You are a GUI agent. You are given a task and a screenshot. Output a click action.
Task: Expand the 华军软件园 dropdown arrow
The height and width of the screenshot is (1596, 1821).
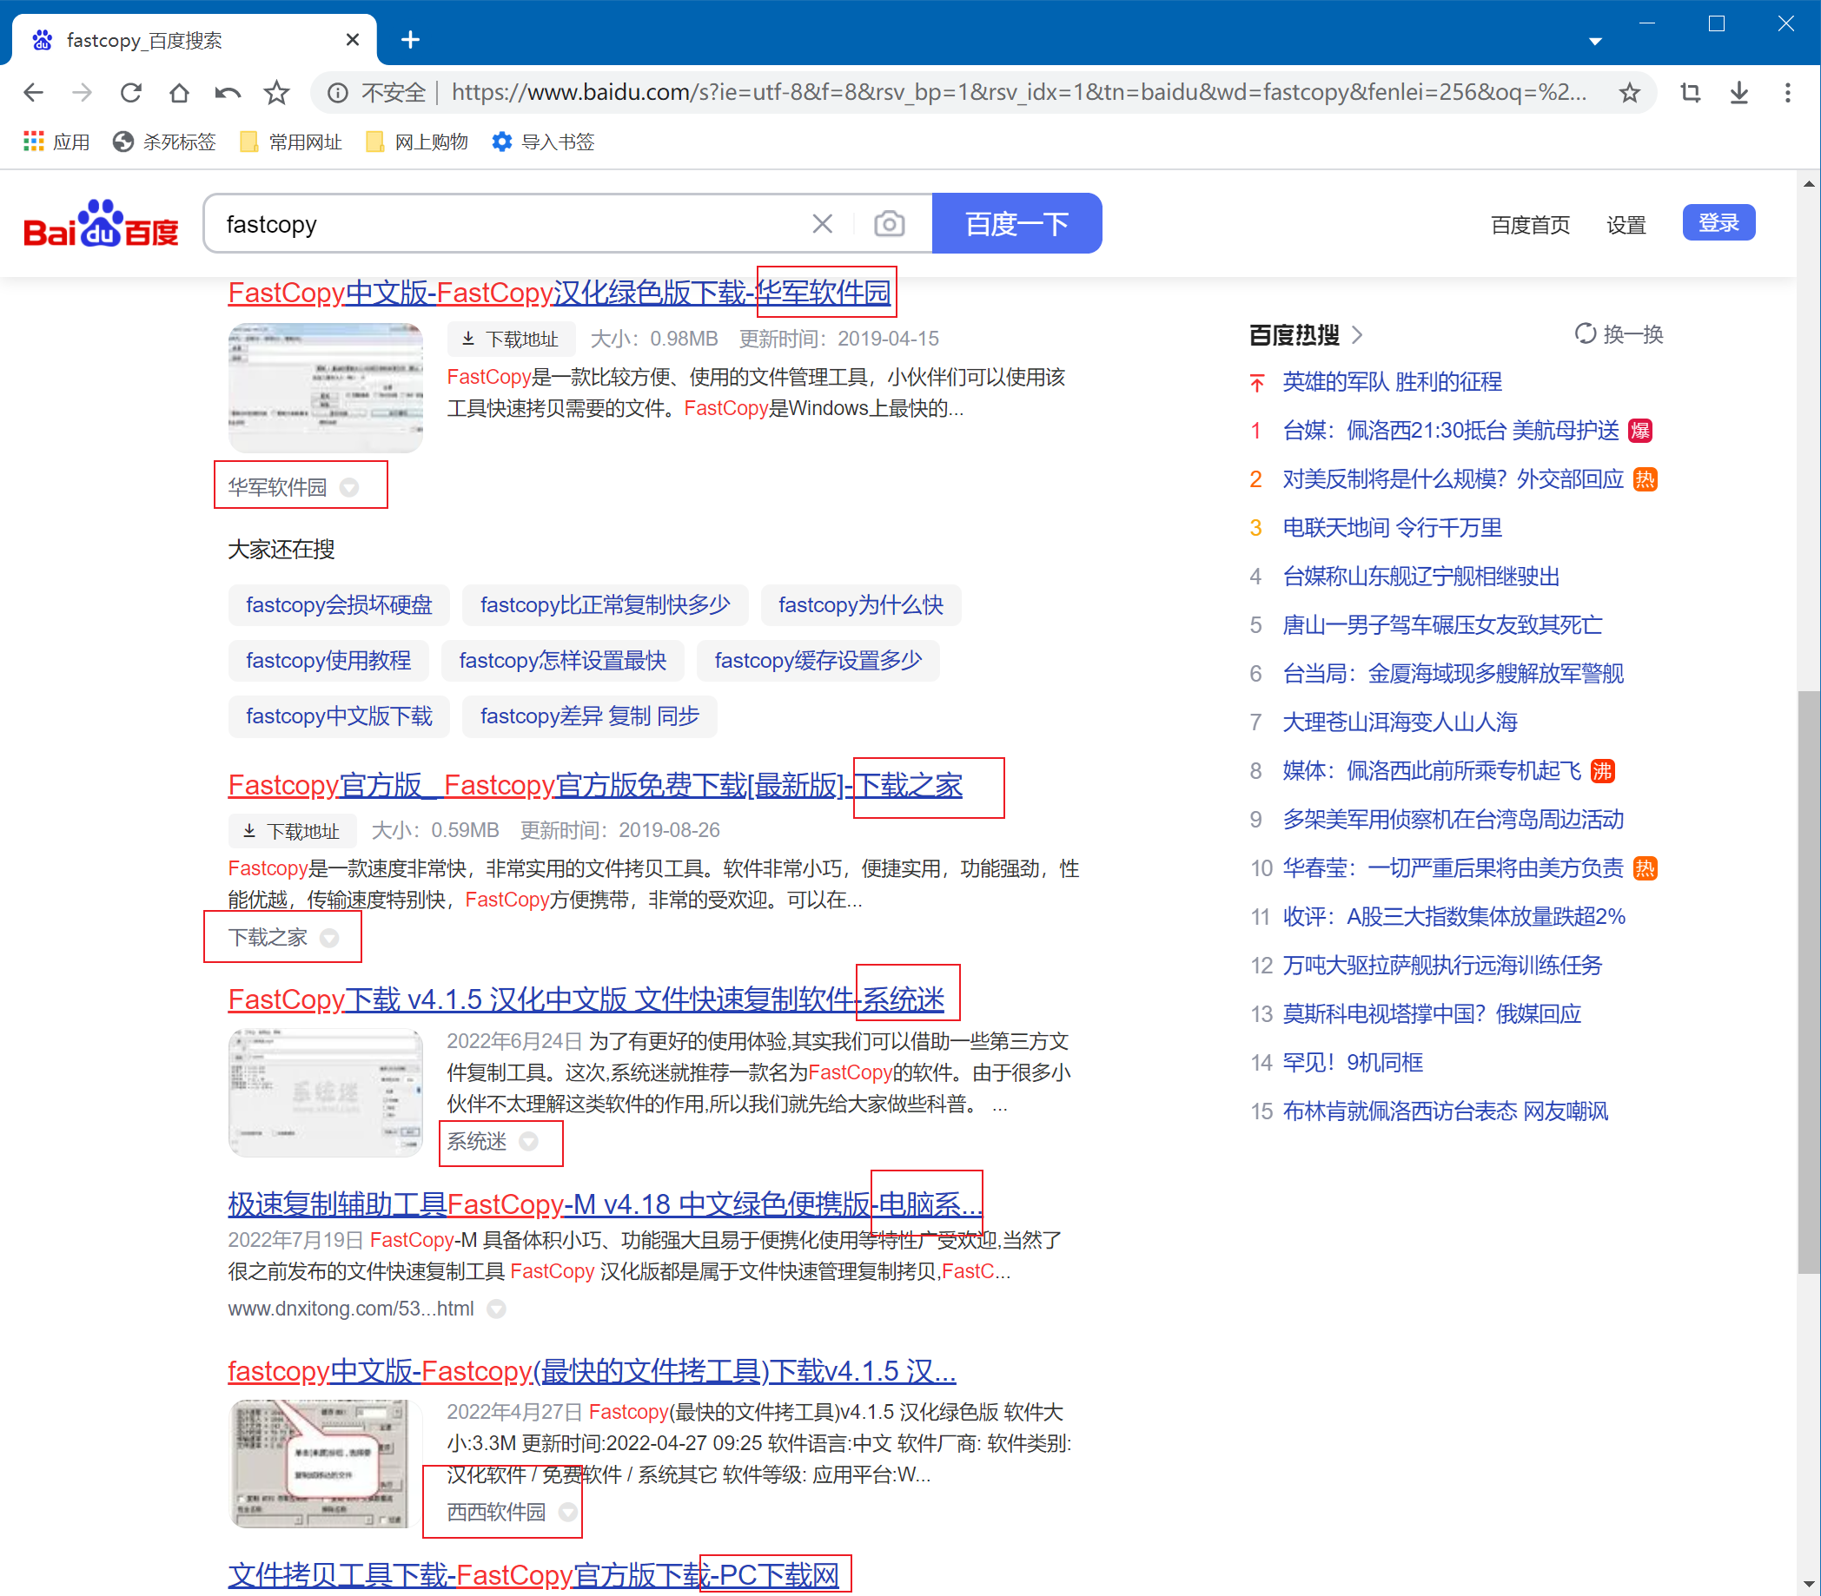(x=349, y=487)
